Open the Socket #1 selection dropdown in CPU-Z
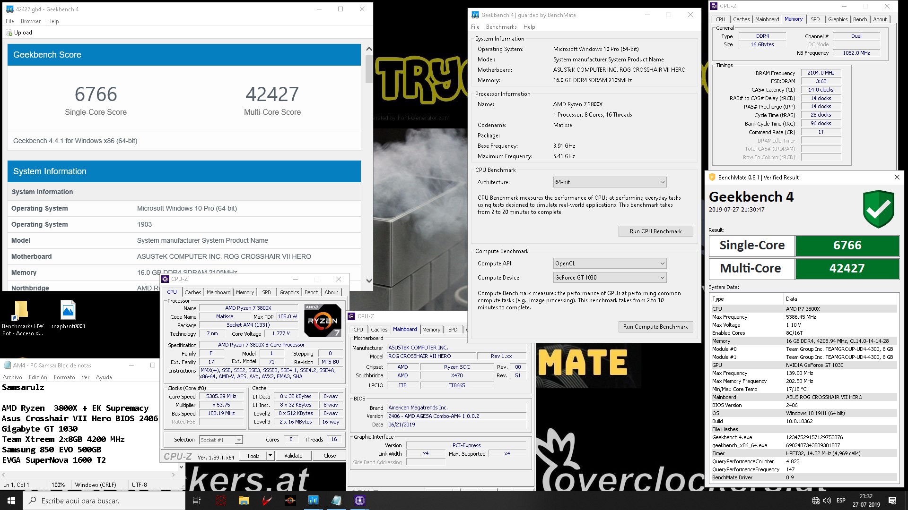Screen dimensions: 908x510 (221, 440)
